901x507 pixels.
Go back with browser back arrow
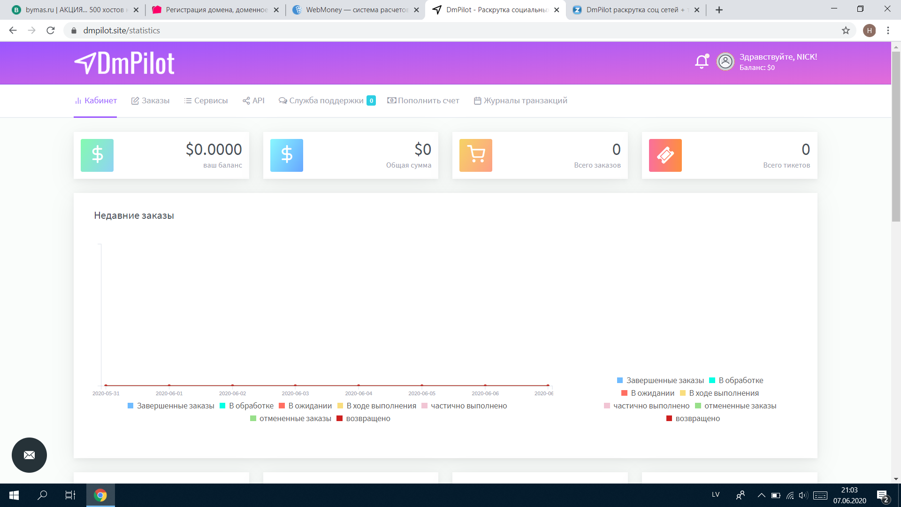[x=13, y=31]
